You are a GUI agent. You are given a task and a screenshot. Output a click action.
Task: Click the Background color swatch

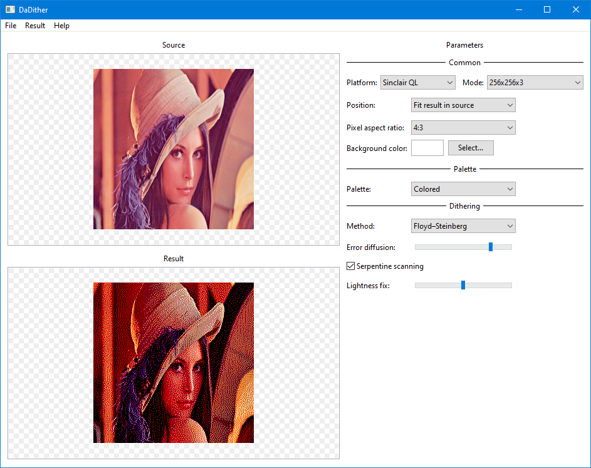(x=427, y=148)
